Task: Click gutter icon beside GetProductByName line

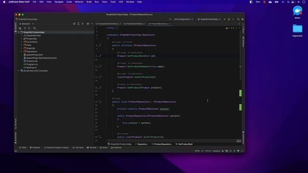Action: click(100, 66)
